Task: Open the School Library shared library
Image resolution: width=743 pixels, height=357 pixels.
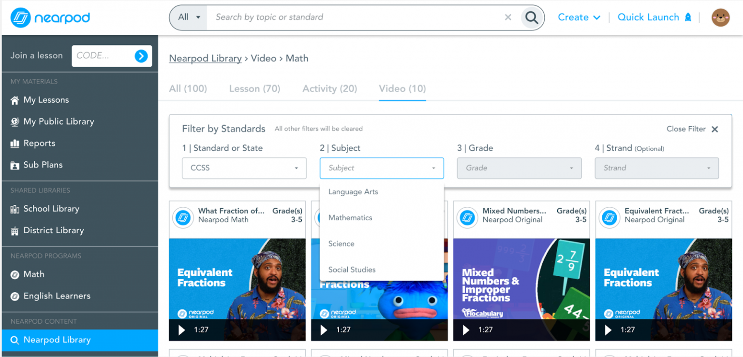Action: pos(51,209)
